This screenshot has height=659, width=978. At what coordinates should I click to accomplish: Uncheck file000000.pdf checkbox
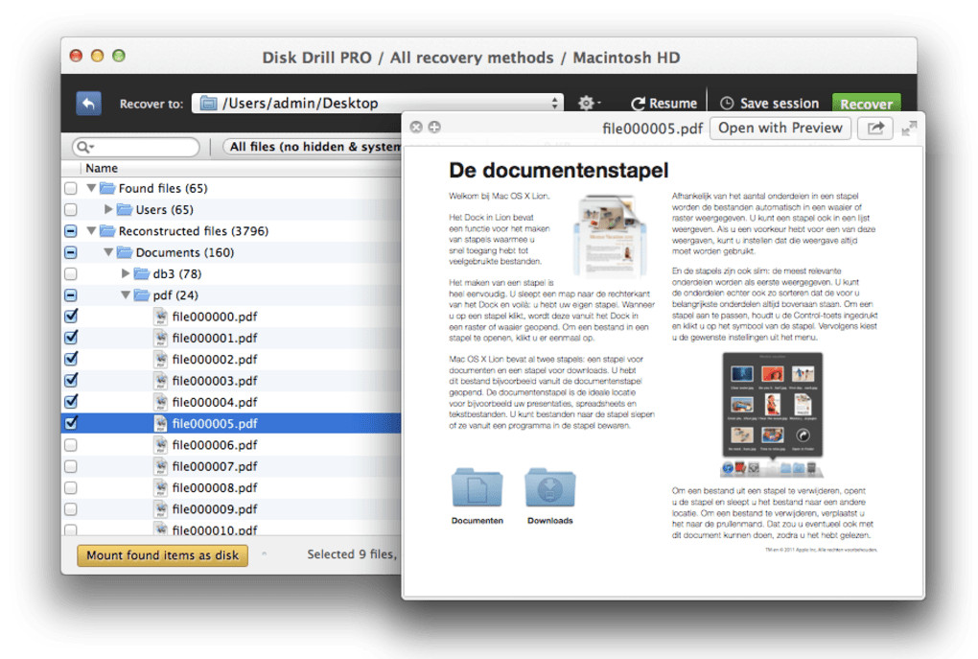point(71,316)
